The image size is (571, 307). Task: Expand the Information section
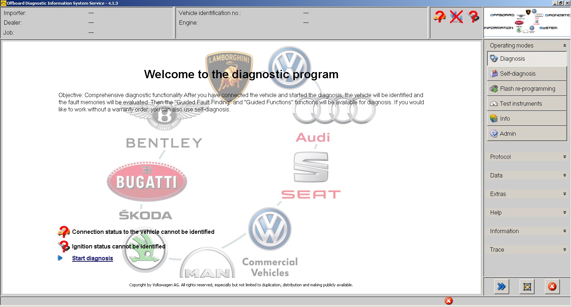565,231
